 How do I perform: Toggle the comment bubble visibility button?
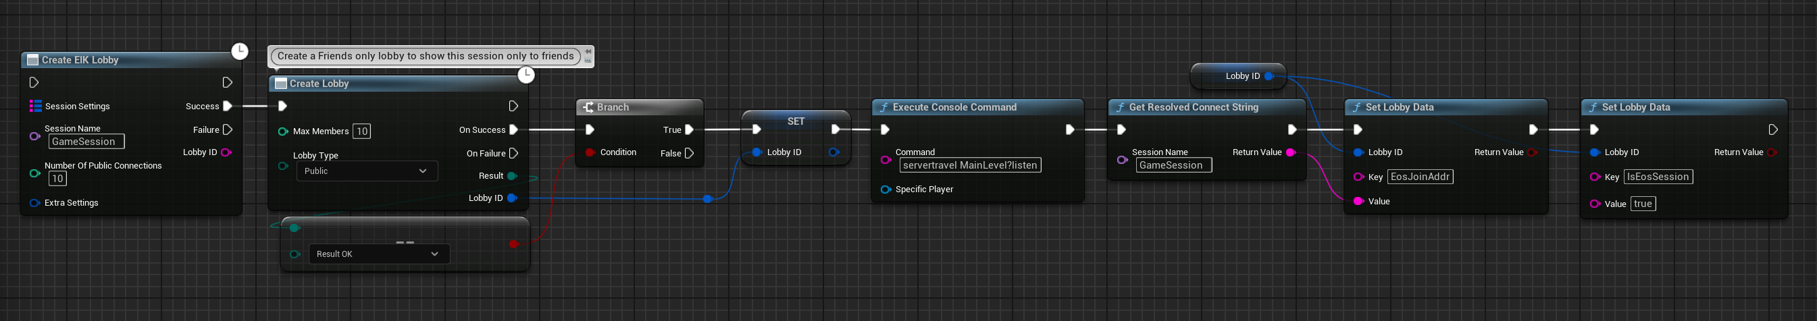[x=588, y=61]
